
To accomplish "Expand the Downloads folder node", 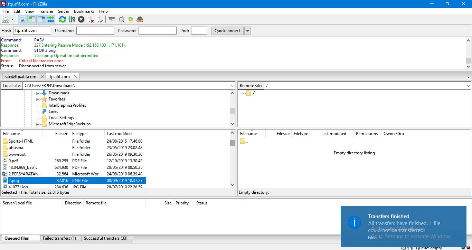I will [38, 93].
